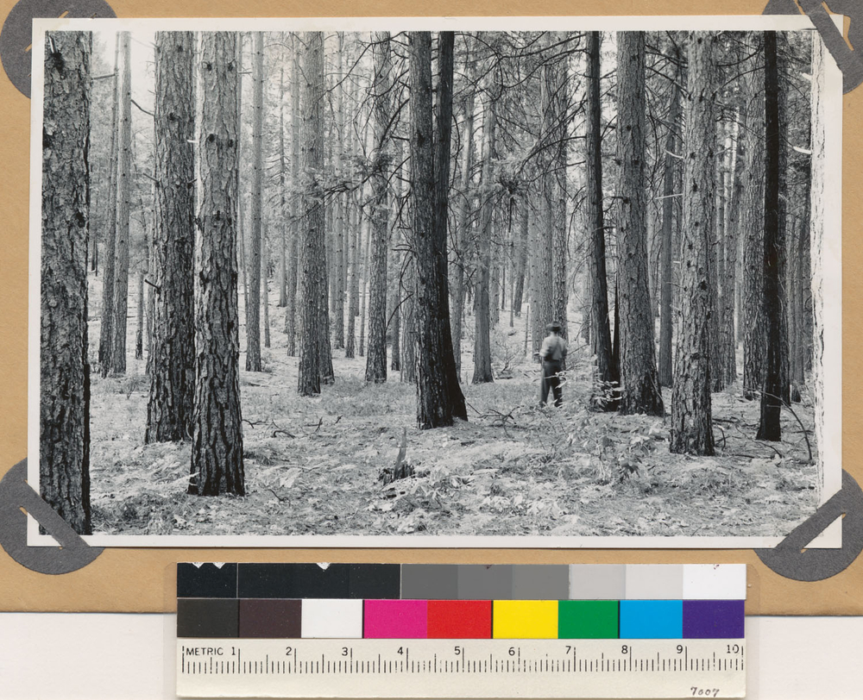This screenshot has height=700, width=863.
Task: Click the METRIC label on the ruler
Action: point(205,651)
